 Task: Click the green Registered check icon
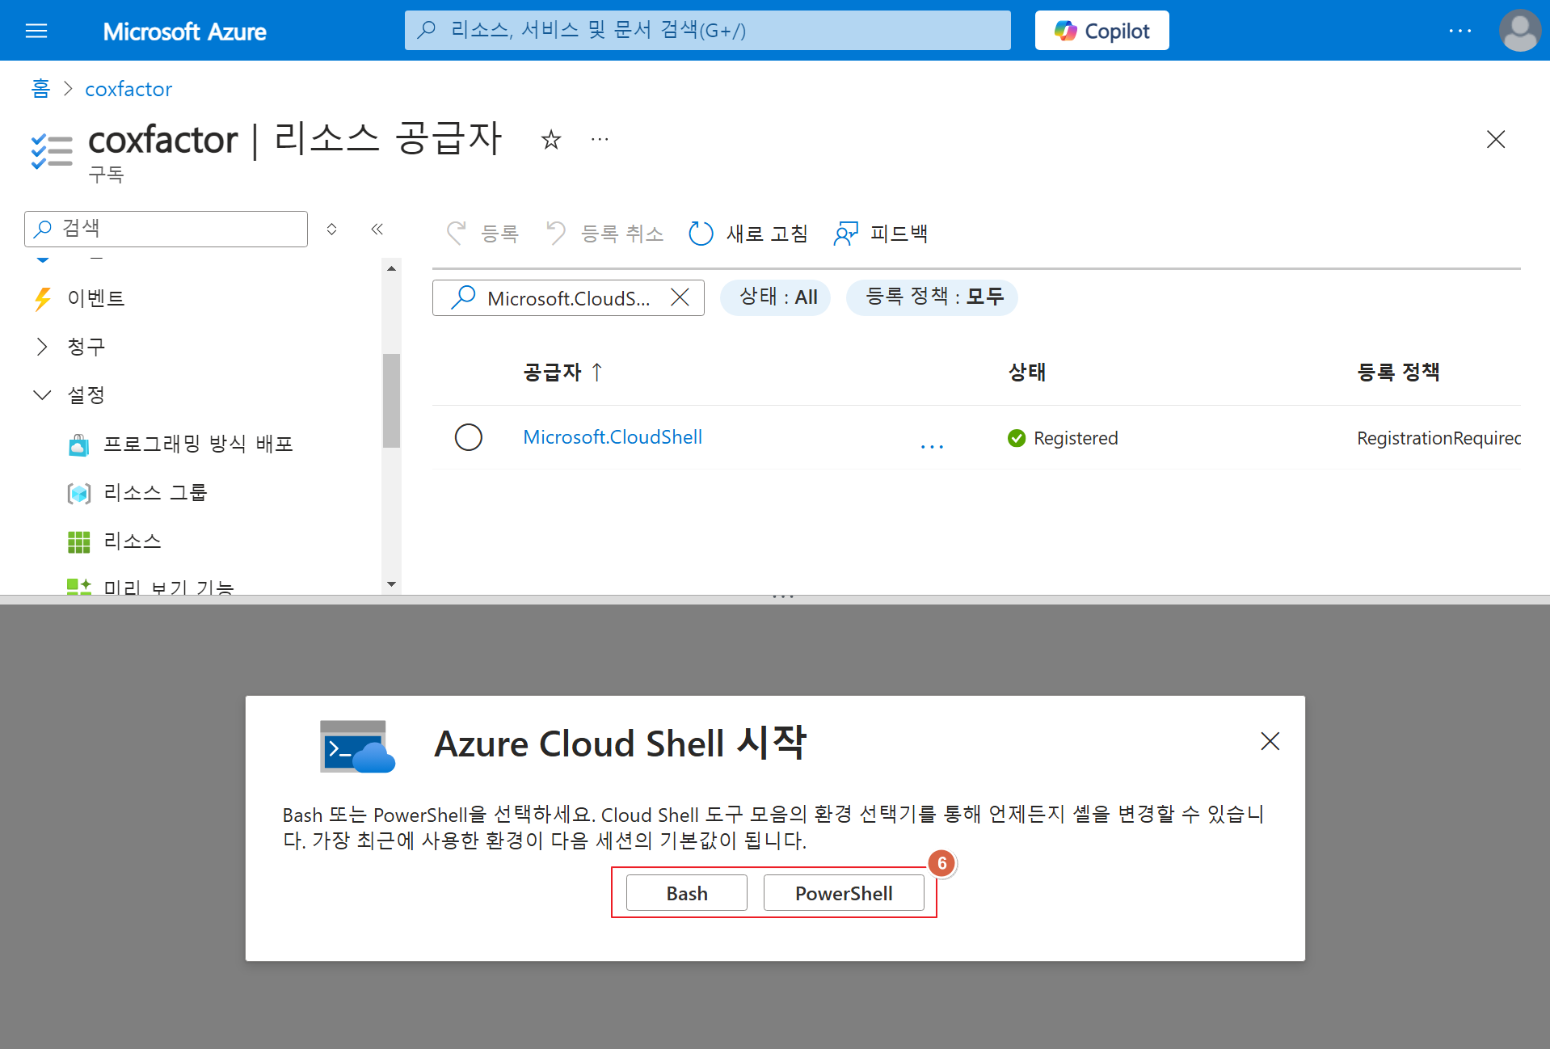point(1017,438)
